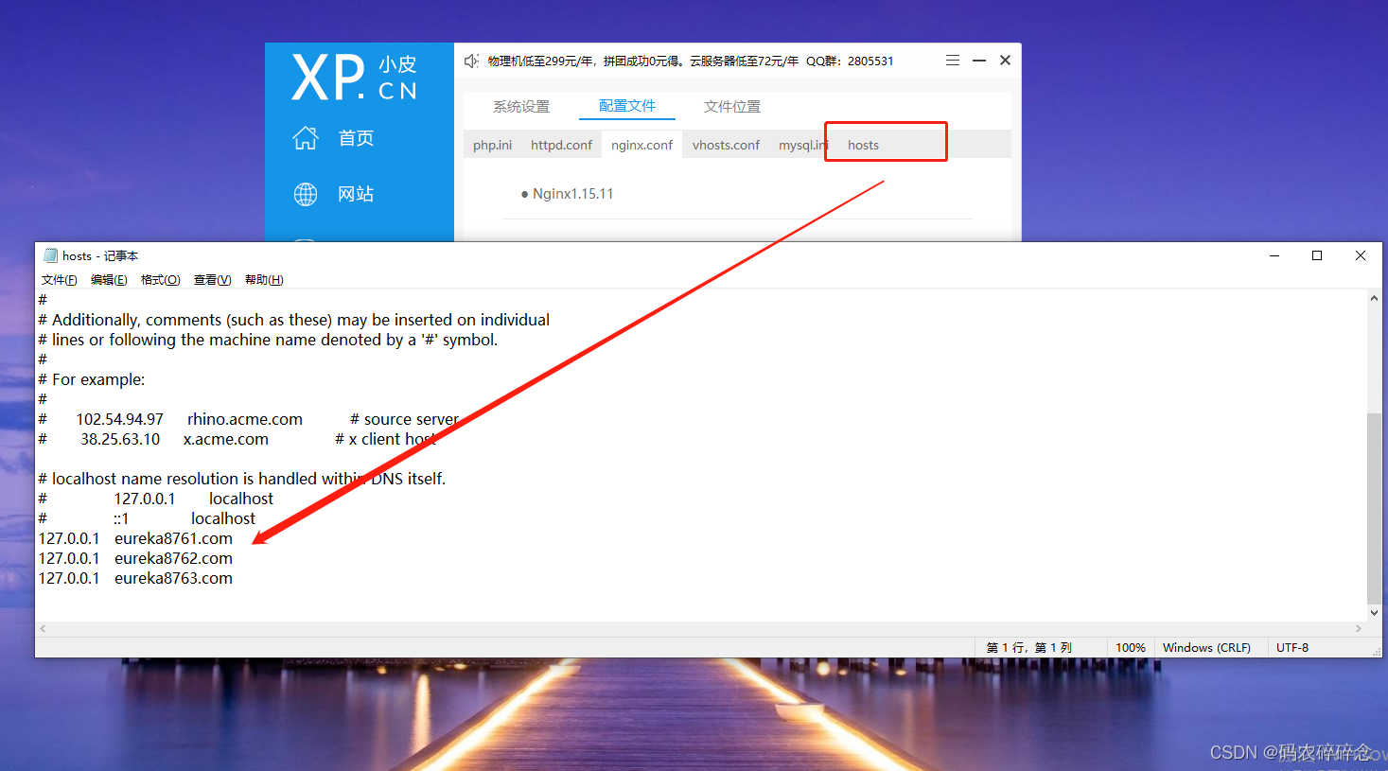Minimize the hosts Notepad window
The height and width of the screenshot is (771, 1388).
[x=1274, y=255]
